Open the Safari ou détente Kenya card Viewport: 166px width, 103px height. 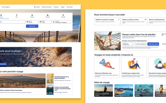(23, 84)
